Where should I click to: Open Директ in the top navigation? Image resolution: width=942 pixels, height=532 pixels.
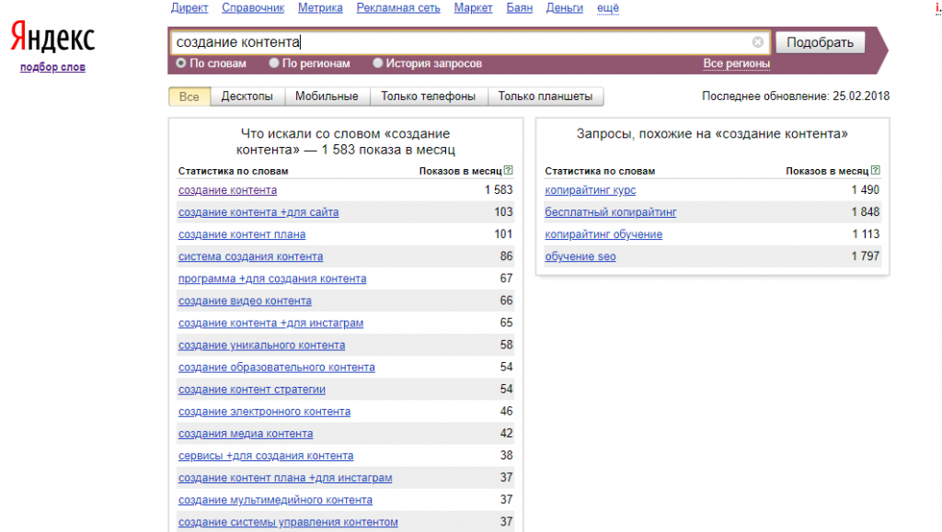tap(190, 7)
